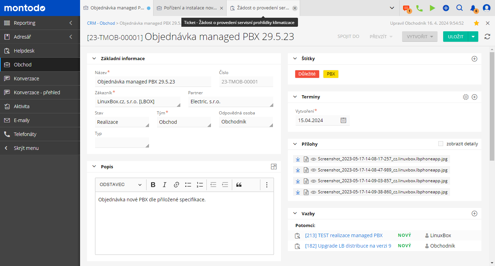Preview the last attachment via eye icon
Screen dimensions: 495x266
click(313, 192)
